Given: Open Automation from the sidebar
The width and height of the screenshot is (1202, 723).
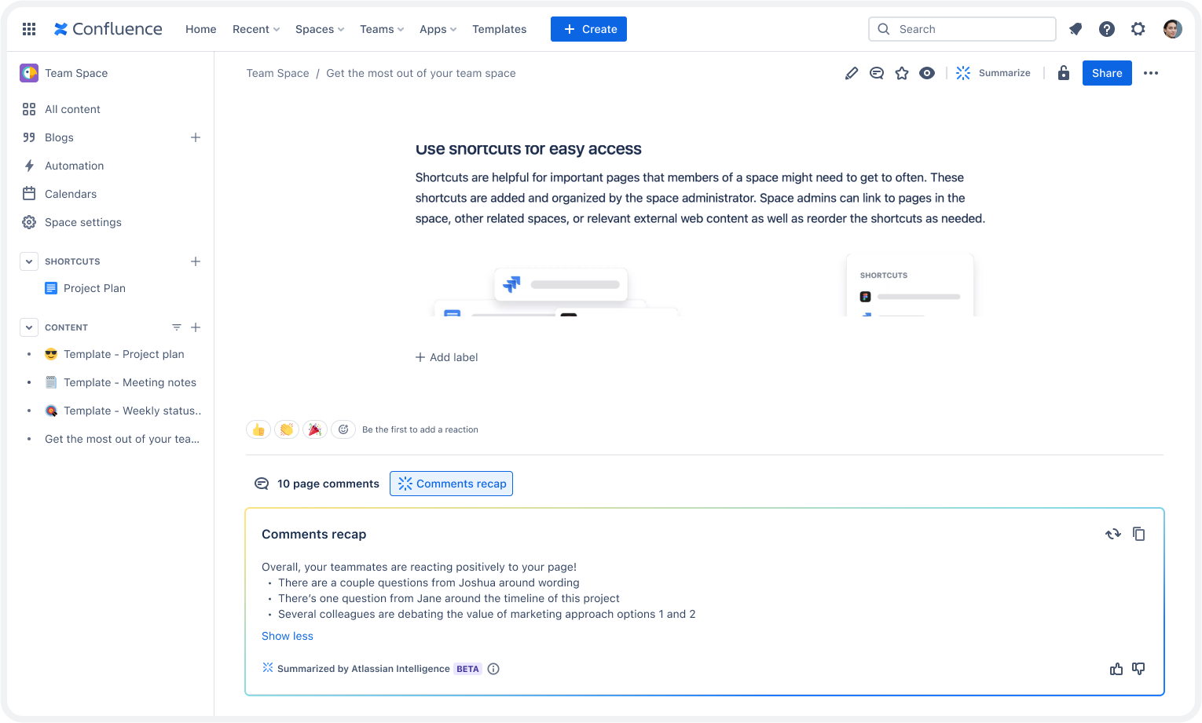Looking at the screenshot, I should pyautogui.click(x=75, y=166).
